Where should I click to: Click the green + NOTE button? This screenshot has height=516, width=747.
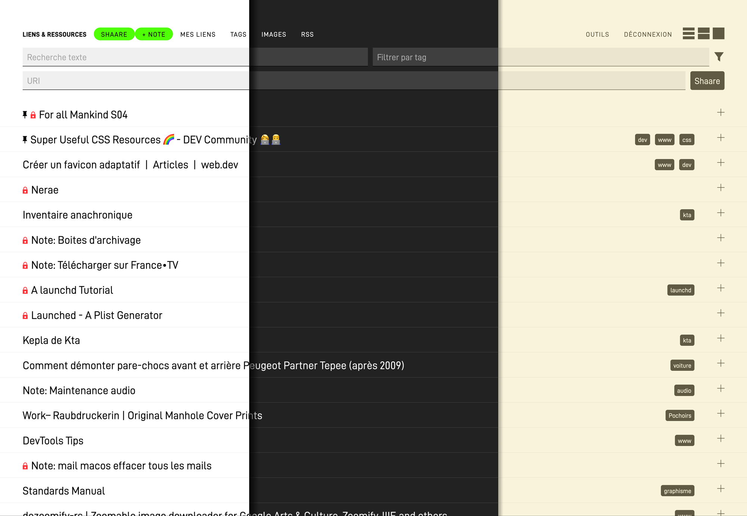coord(154,34)
